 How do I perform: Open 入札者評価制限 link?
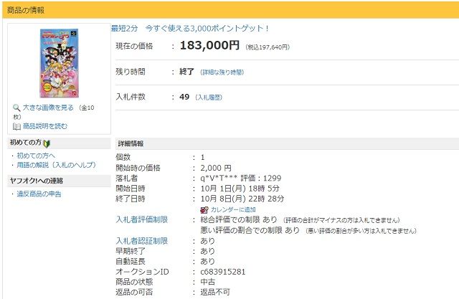142,219
